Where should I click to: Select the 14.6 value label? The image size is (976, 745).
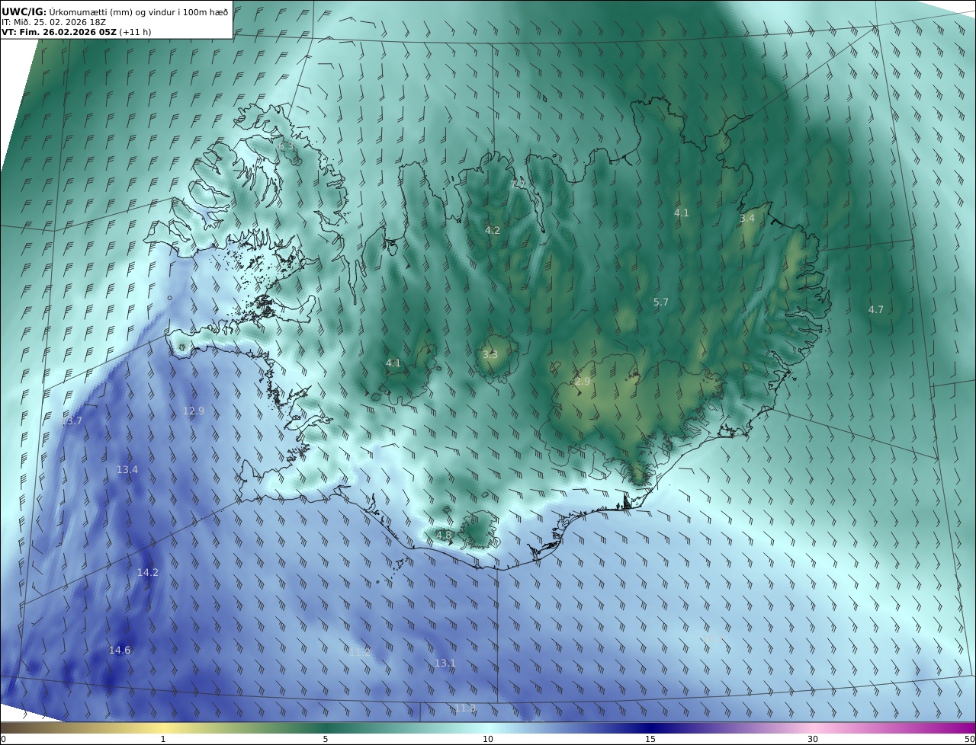(x=120, y=651)
